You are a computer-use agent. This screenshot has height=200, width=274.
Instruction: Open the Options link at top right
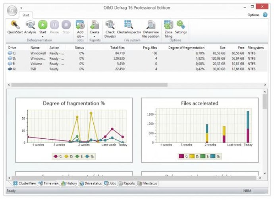pos(253,15)
